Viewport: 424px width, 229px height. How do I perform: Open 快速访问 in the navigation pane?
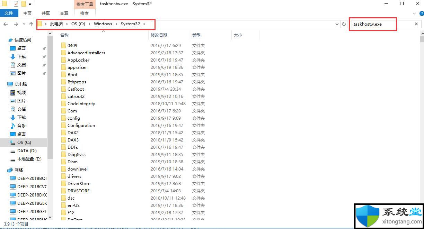(x=23, y=40)
